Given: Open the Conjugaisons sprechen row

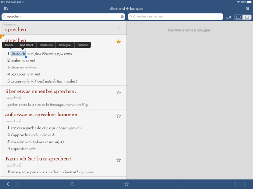Looking at the screenshot, I should click(63, 28).
